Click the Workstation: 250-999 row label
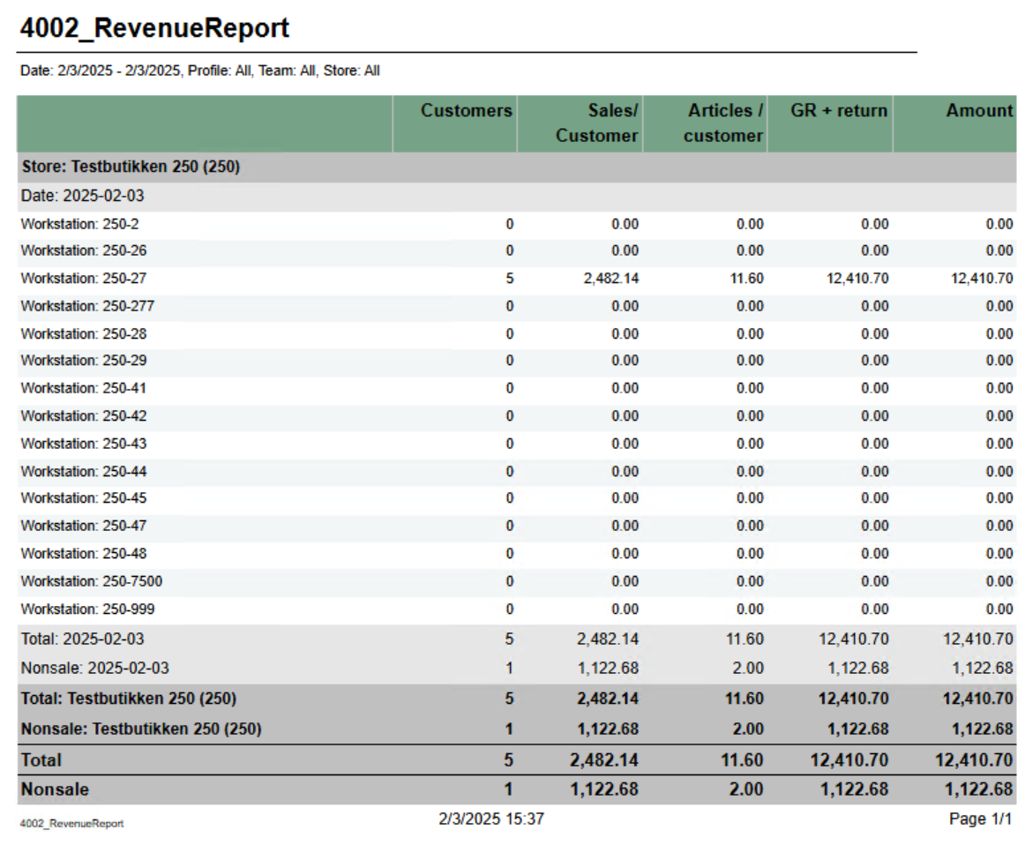 pyautogui.click(x=87, y=609)
